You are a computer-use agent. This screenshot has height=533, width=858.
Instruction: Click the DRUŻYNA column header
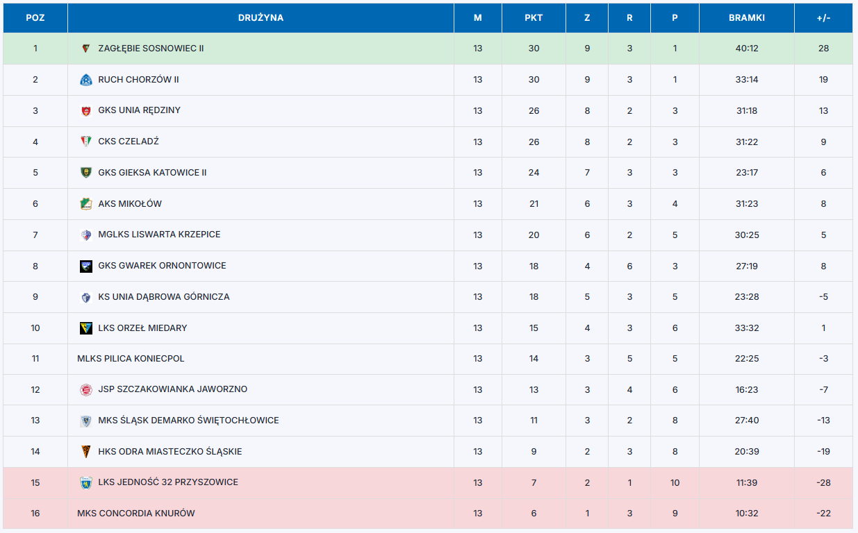(261, 18)
